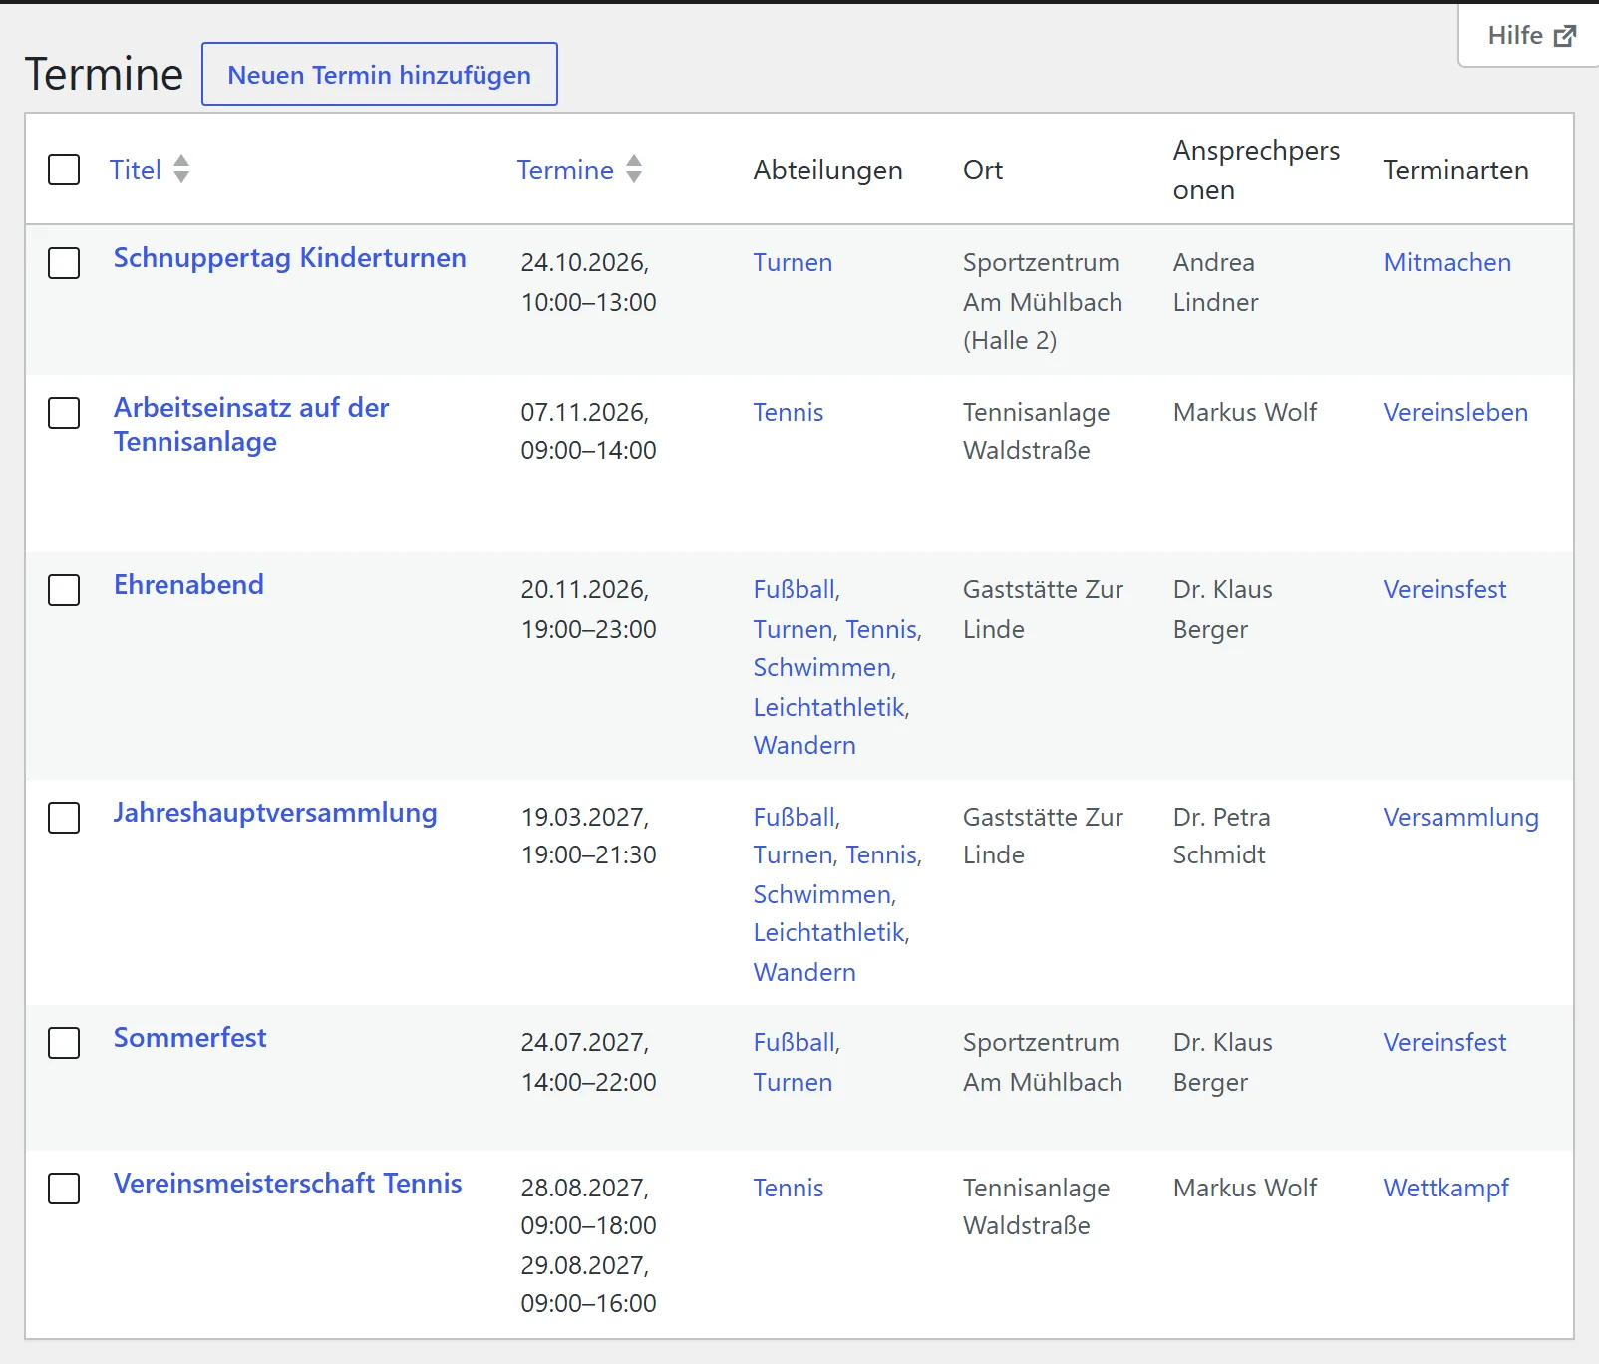Sort by the Titel column header
The image size is (1599, 1364).
coord(135,170)
